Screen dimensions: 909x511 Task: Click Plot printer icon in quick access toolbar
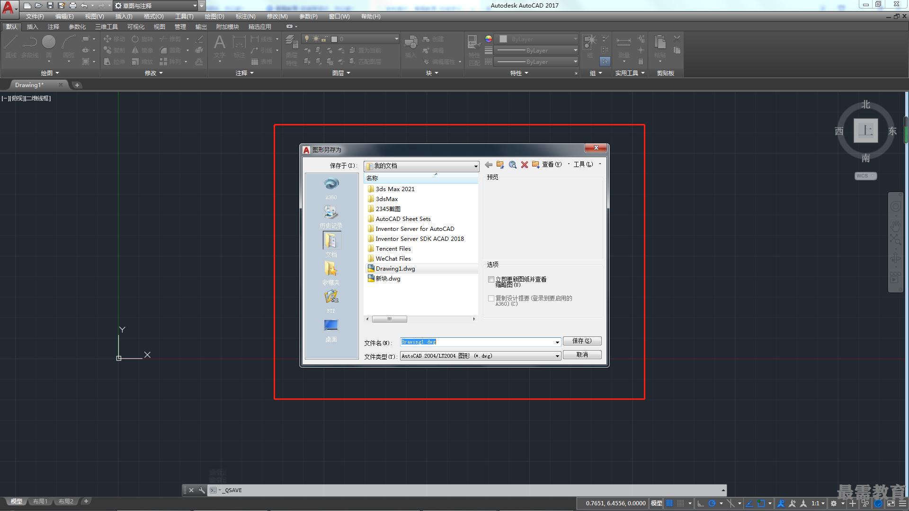click(x=73, y=6)
